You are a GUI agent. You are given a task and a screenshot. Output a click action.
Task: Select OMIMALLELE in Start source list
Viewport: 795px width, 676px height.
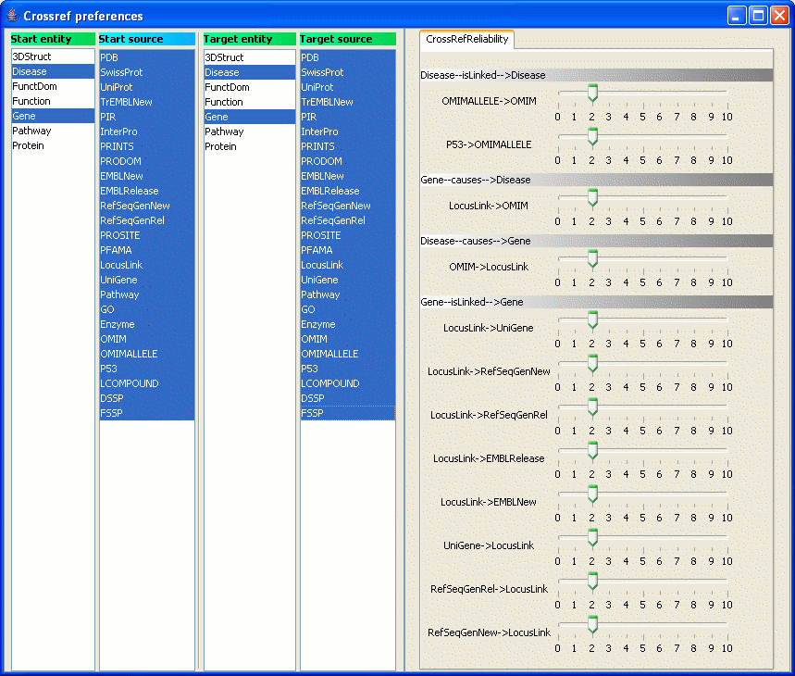(147, 354)
